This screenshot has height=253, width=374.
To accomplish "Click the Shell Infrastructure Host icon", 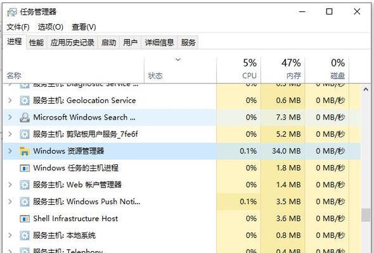I will [25, 218].
